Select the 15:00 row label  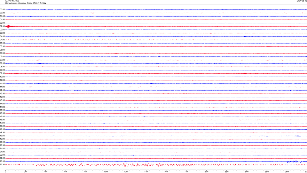tap(2, 110)
